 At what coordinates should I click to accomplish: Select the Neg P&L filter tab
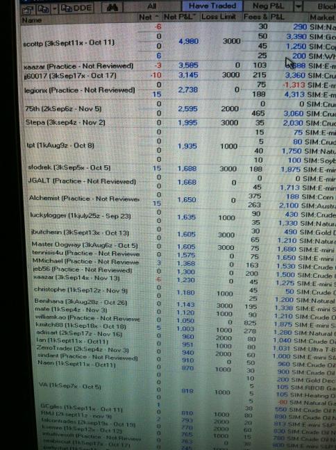(x=268, y=6)
